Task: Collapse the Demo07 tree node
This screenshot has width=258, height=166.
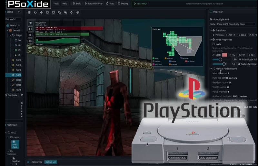Action: pyautogui.click(x=7, y=30)
